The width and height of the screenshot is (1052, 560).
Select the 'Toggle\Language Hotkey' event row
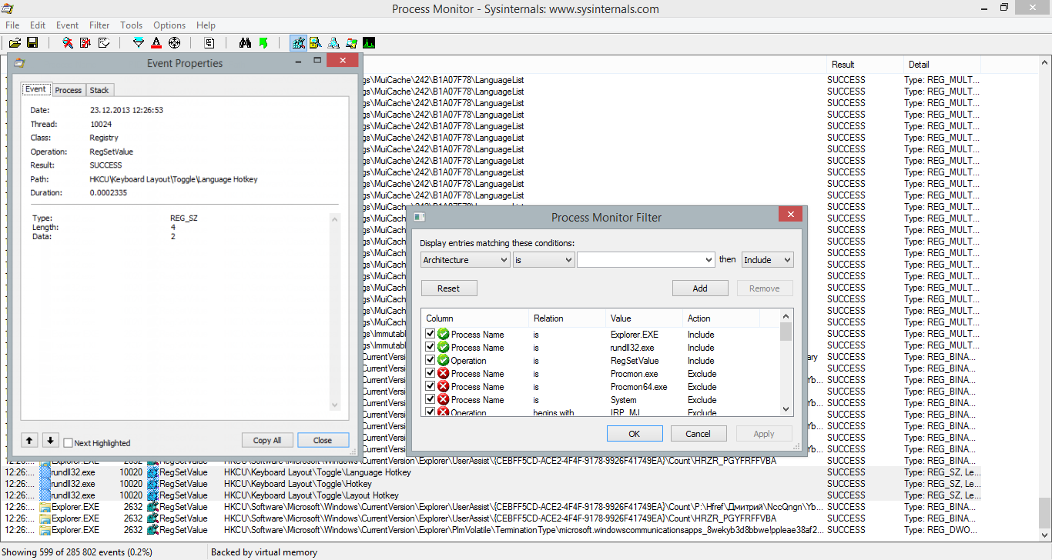point(493,472)
